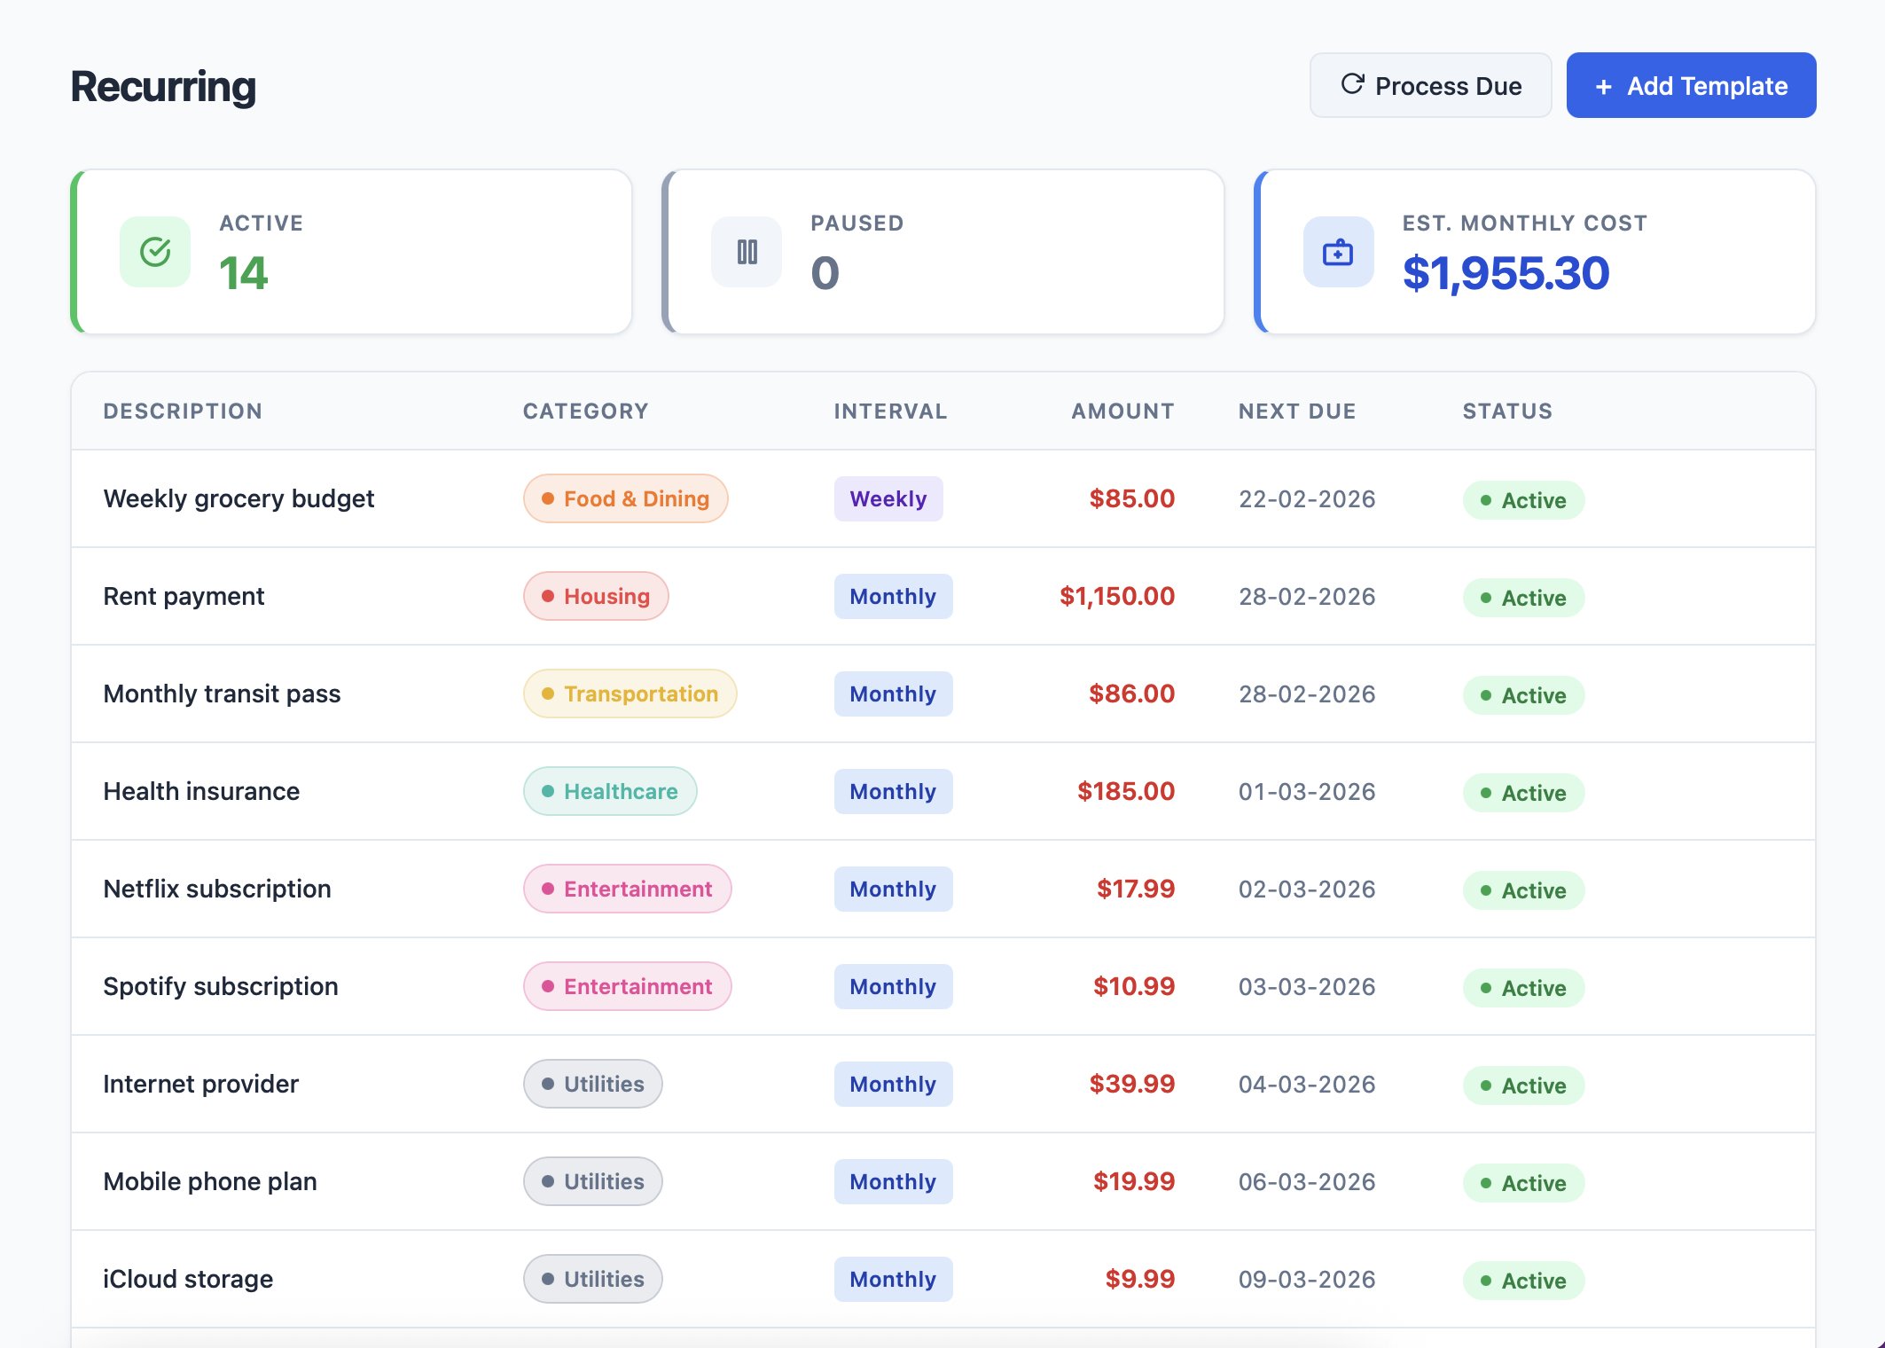Screen dimensions: 1885x1348
Task: Toggle the Active status on Netflix subscription
Action: [x=1523, y=890]
